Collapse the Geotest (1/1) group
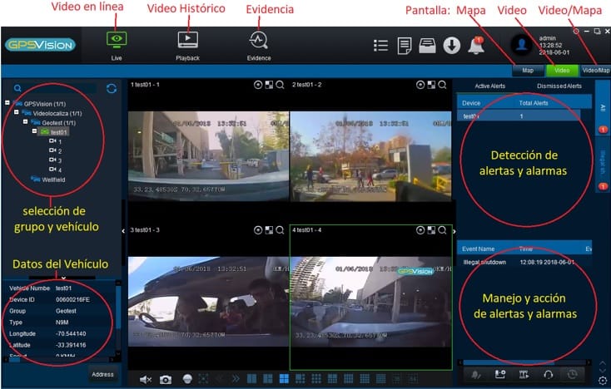This screenshot has height=389, width=611. point(25,121)
